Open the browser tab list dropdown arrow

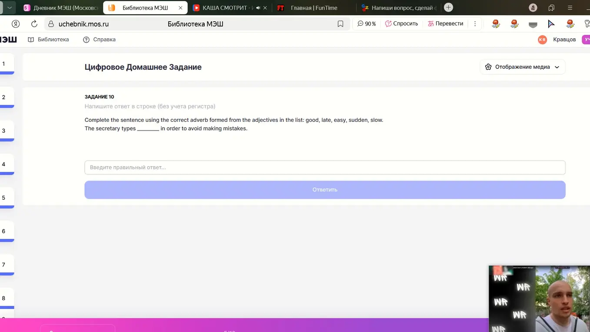coord(9,7)
